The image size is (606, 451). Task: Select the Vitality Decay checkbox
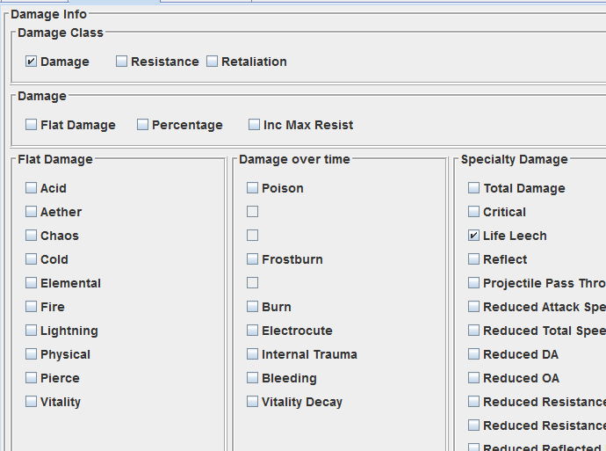click(253, 402)
